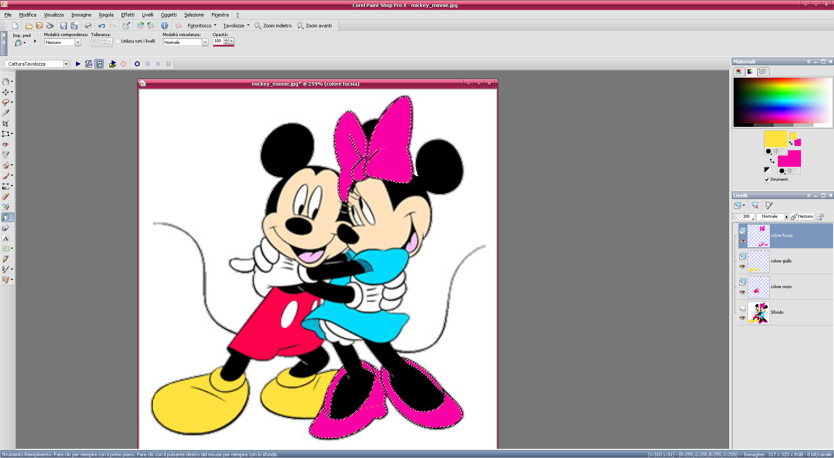This screenshot has width=834, height=458.
Task: Hide the colore rosso layer via eye icon
Action: [x=743, y=292]
